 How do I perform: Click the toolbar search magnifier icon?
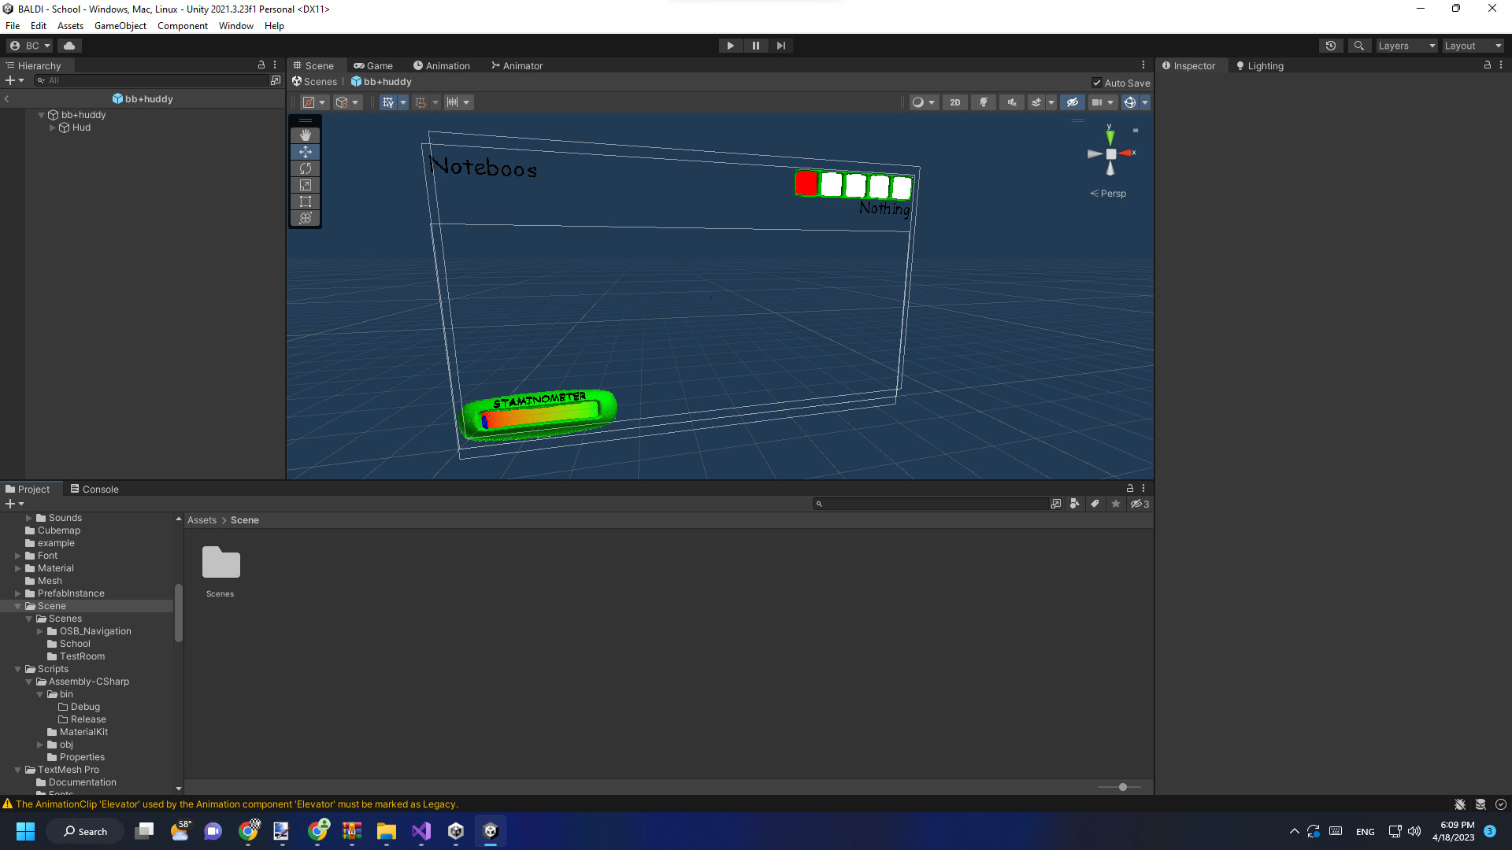(x=1358, y=46)
